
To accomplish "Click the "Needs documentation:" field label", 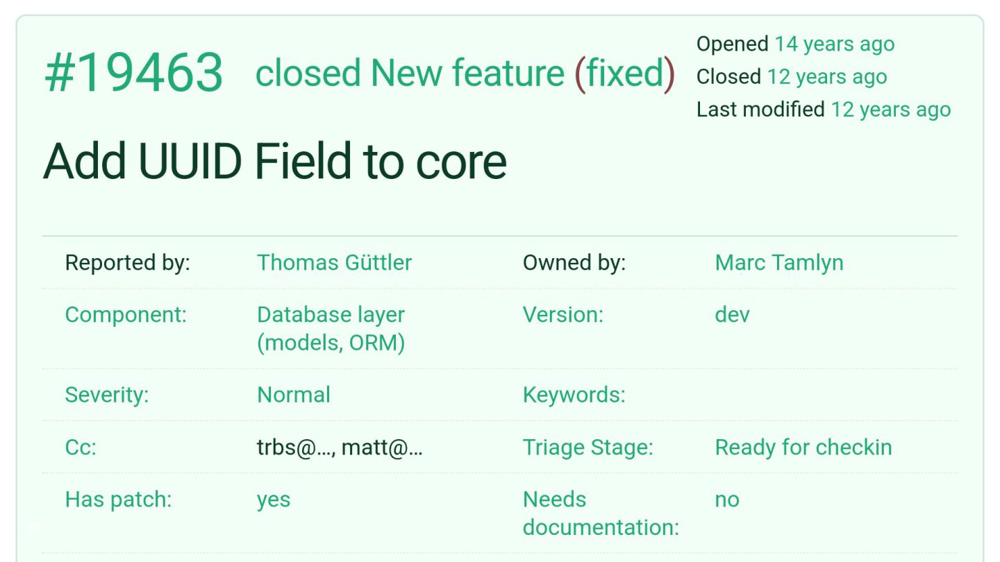I will 601,513.
